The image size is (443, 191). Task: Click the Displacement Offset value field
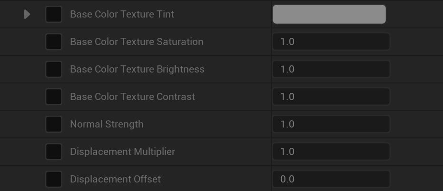tap(331, 179)
